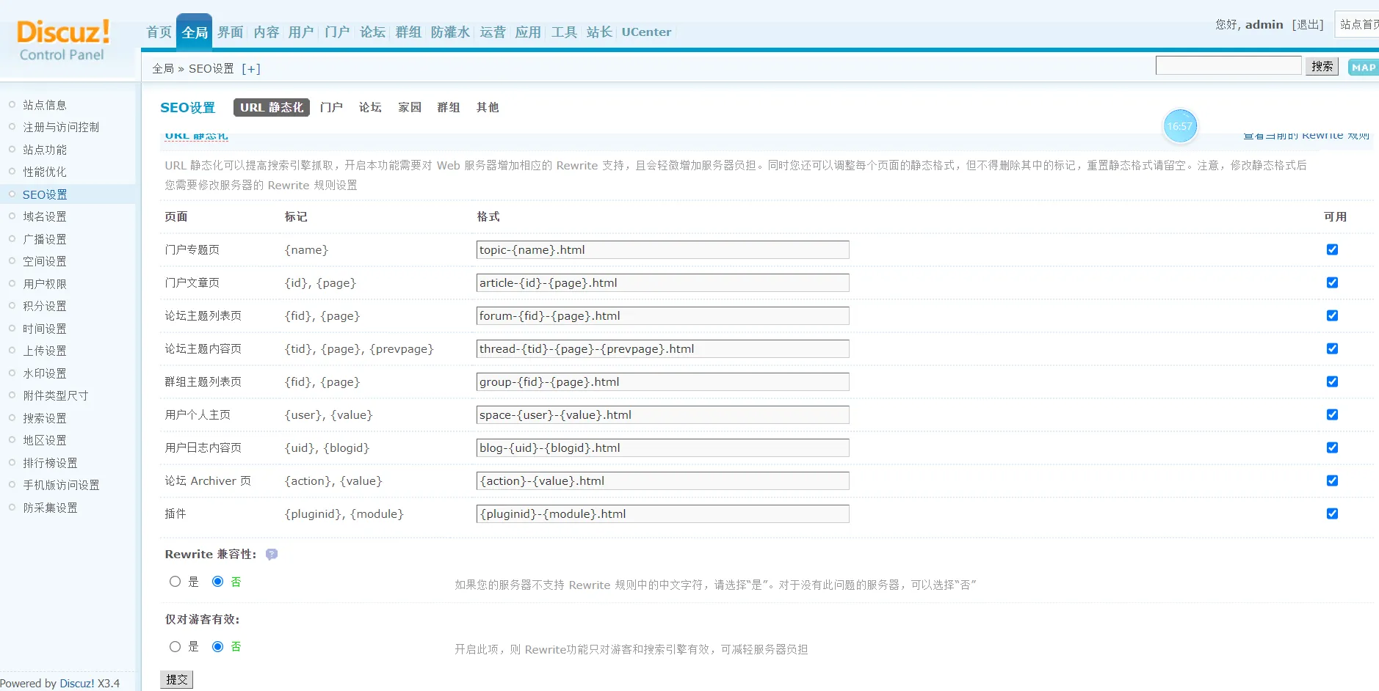The height and width of the screenshot is (691, 1379).
Task: Switch to the 其他 SEO tab
Action: (x=487, y=108)
